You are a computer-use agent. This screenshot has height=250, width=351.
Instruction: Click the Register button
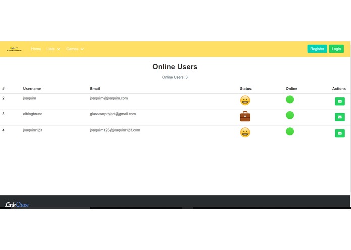pos(317,49)
